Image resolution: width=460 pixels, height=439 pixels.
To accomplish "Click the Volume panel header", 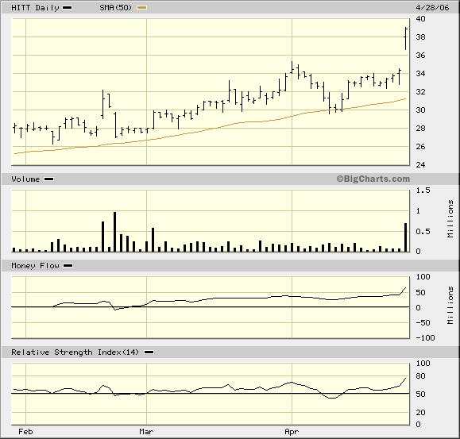I will [230, 179].
